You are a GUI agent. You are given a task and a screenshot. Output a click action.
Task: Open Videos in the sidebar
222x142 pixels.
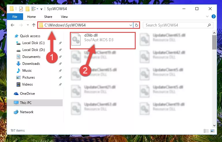click(27, 84)
